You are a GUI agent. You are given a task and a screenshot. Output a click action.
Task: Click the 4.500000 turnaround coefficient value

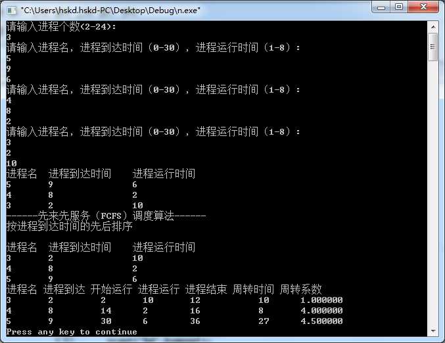coord(321,321)
